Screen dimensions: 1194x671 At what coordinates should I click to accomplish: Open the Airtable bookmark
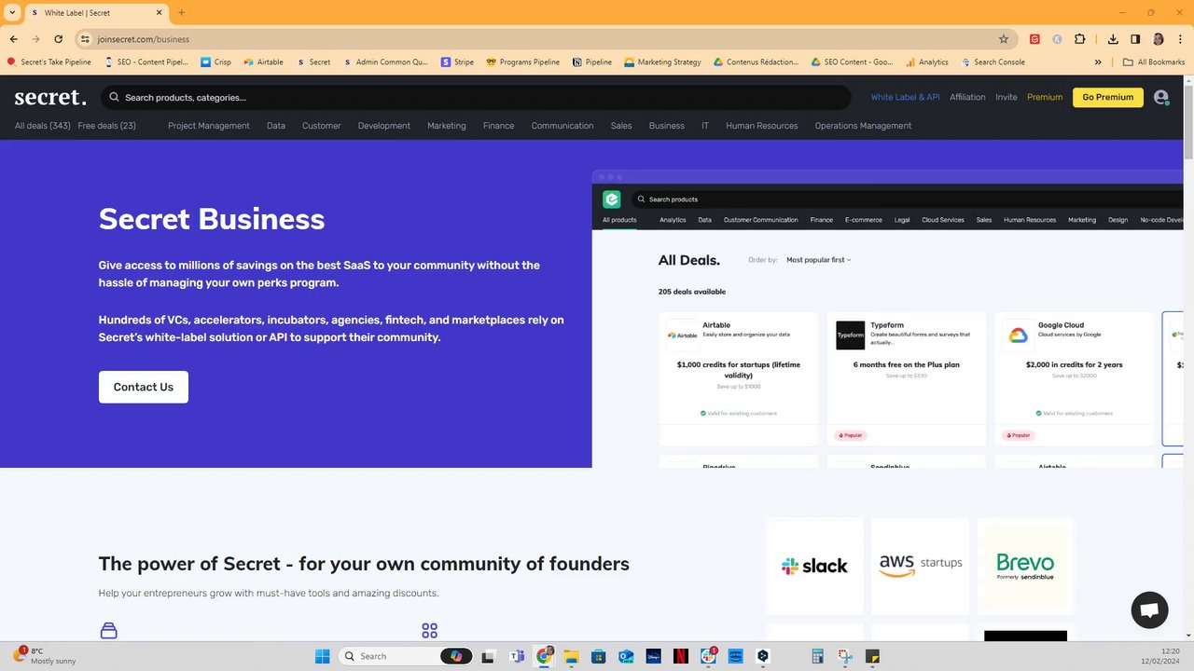click(264, 62)
